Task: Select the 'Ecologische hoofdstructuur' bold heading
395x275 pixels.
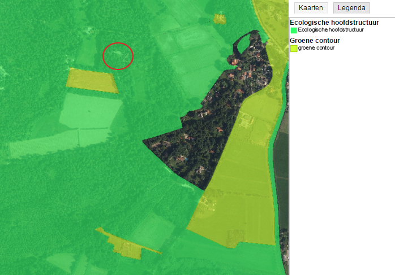Action: click(334, 23)
